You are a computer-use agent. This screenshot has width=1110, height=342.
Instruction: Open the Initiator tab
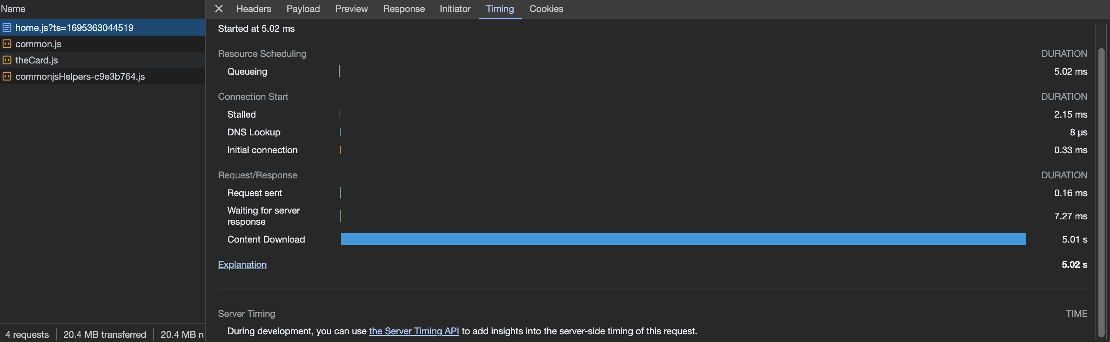(x=455, y=9)
